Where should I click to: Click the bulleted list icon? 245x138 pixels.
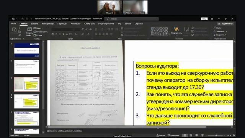pyautogui.click(x=96, y=29)
